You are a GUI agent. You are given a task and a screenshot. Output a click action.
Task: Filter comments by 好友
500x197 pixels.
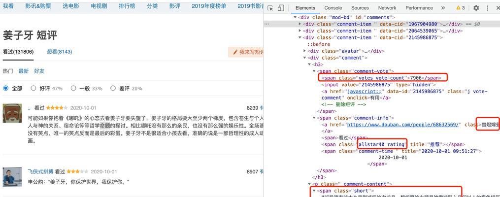coord(39,71)
